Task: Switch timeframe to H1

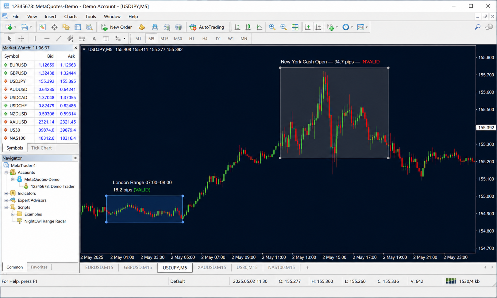Action: pos(191,39)
